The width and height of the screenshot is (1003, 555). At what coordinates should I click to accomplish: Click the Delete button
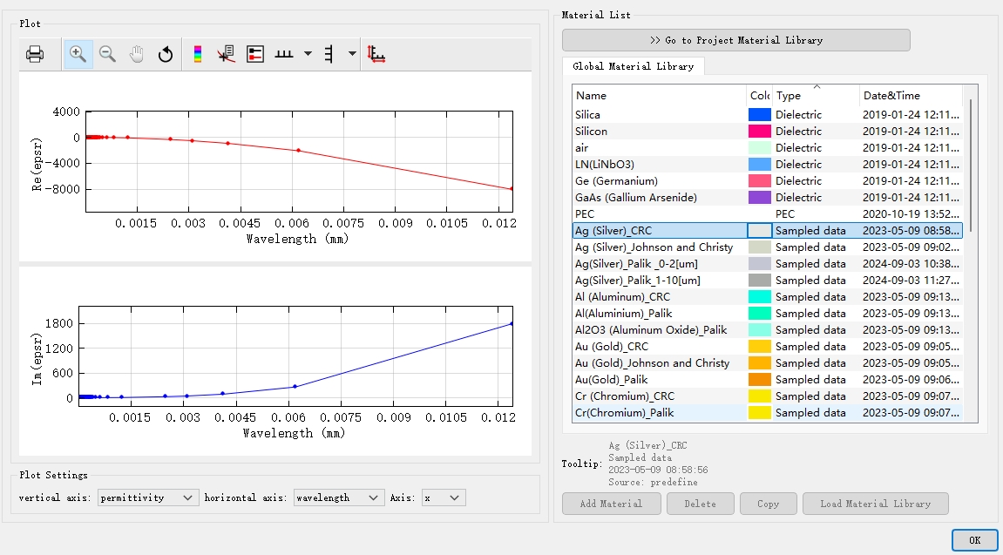pos(700,504)
